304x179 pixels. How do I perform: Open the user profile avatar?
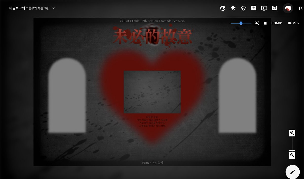click(288, 8)
